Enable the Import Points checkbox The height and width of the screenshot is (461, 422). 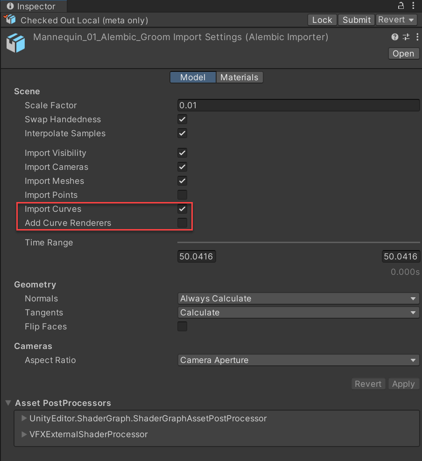183,195
